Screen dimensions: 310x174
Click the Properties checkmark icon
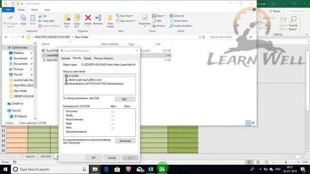145,18
